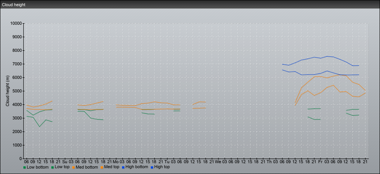Click the High bottom legend blue swatch

coord(123,167)
